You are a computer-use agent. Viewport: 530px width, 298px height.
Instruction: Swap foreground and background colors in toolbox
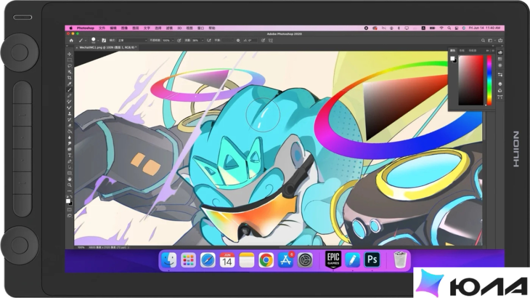click(71, 197)
